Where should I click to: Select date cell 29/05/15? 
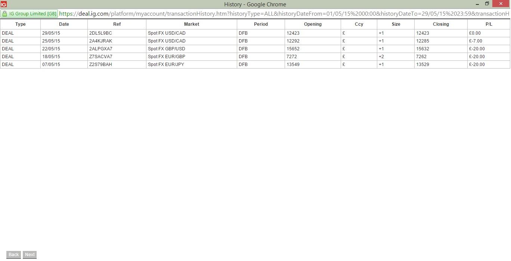(x=64, y=33)
